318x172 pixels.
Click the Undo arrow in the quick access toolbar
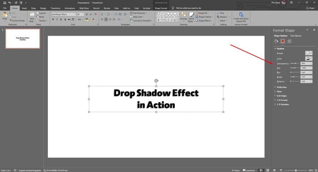coord(10,3)
